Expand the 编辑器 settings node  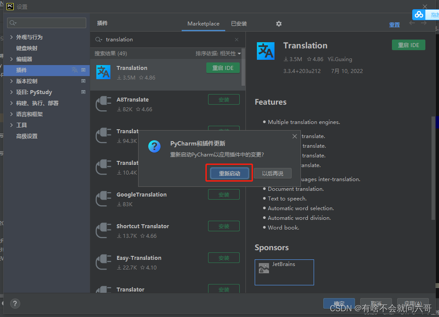[x=11, y=59]
